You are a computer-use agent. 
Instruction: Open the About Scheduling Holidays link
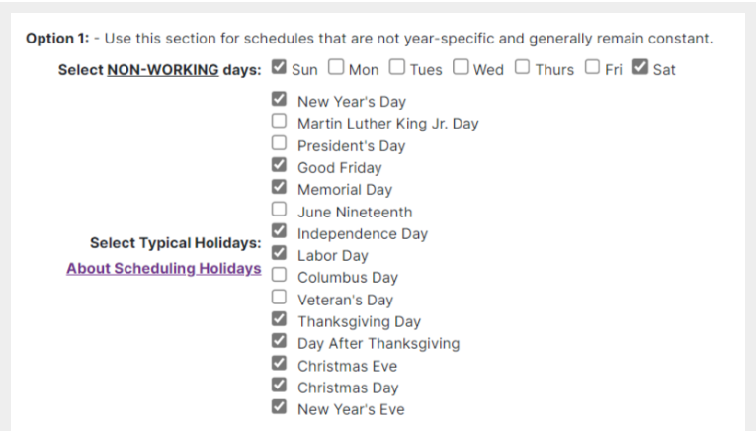click(x=164, y=268)
